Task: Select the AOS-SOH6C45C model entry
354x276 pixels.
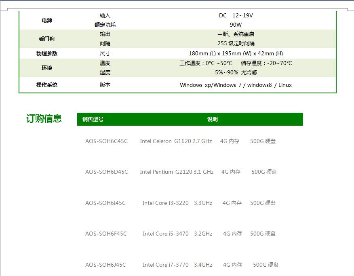Action: point(106,141)
